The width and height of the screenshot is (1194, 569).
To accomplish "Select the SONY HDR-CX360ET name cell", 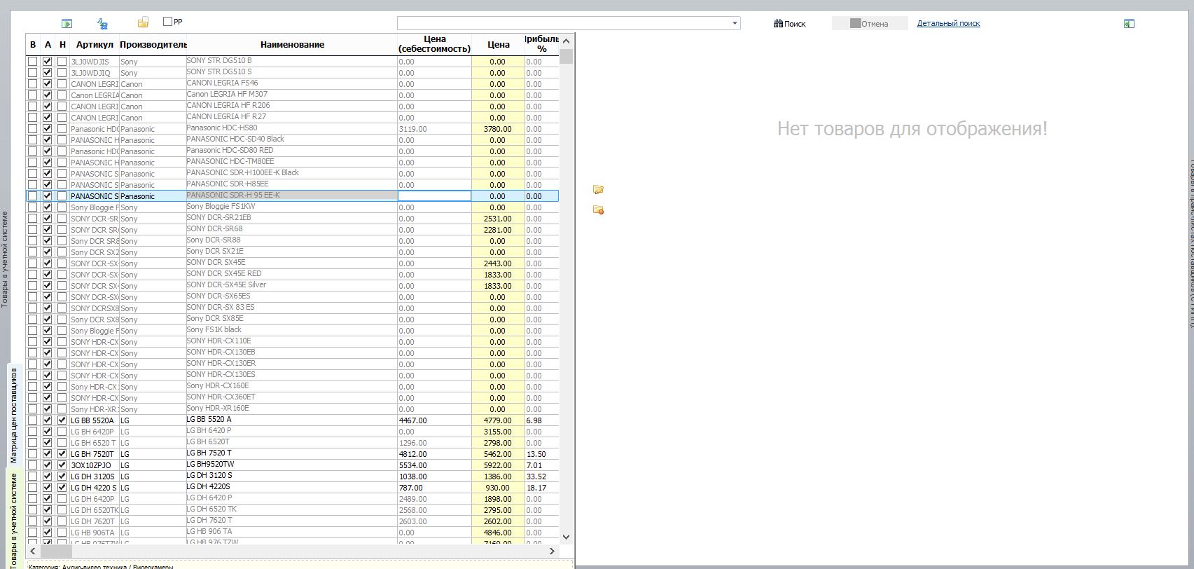I will (292, 397).
